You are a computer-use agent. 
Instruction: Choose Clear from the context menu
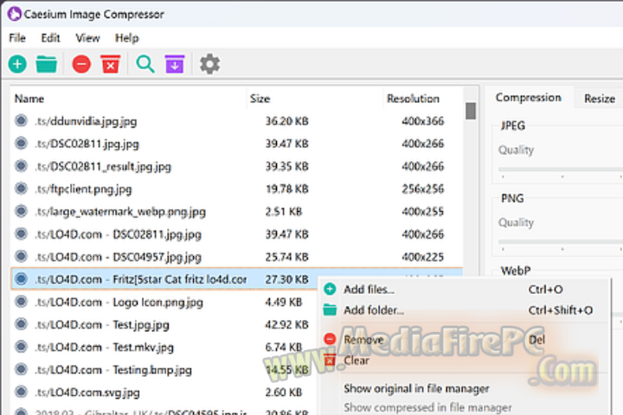tap(465, 361)
